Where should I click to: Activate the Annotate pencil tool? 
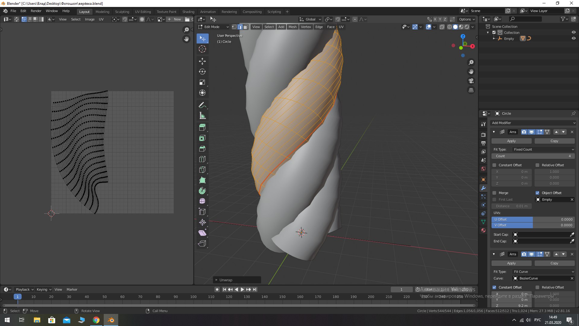(x=202, y=105)
